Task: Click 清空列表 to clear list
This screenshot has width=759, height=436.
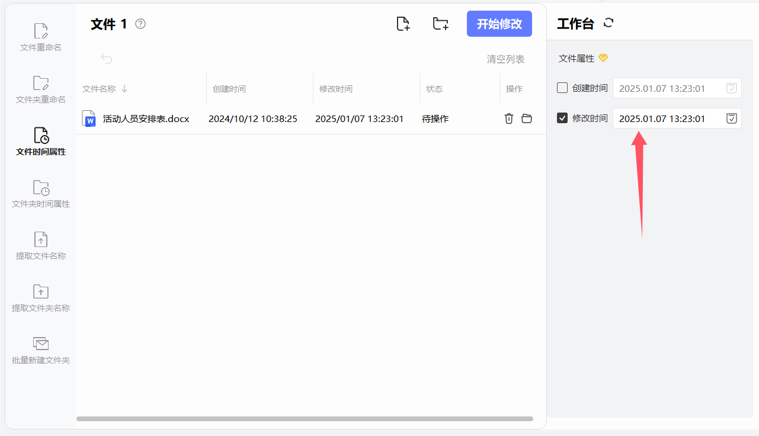Action: [505, 59]
